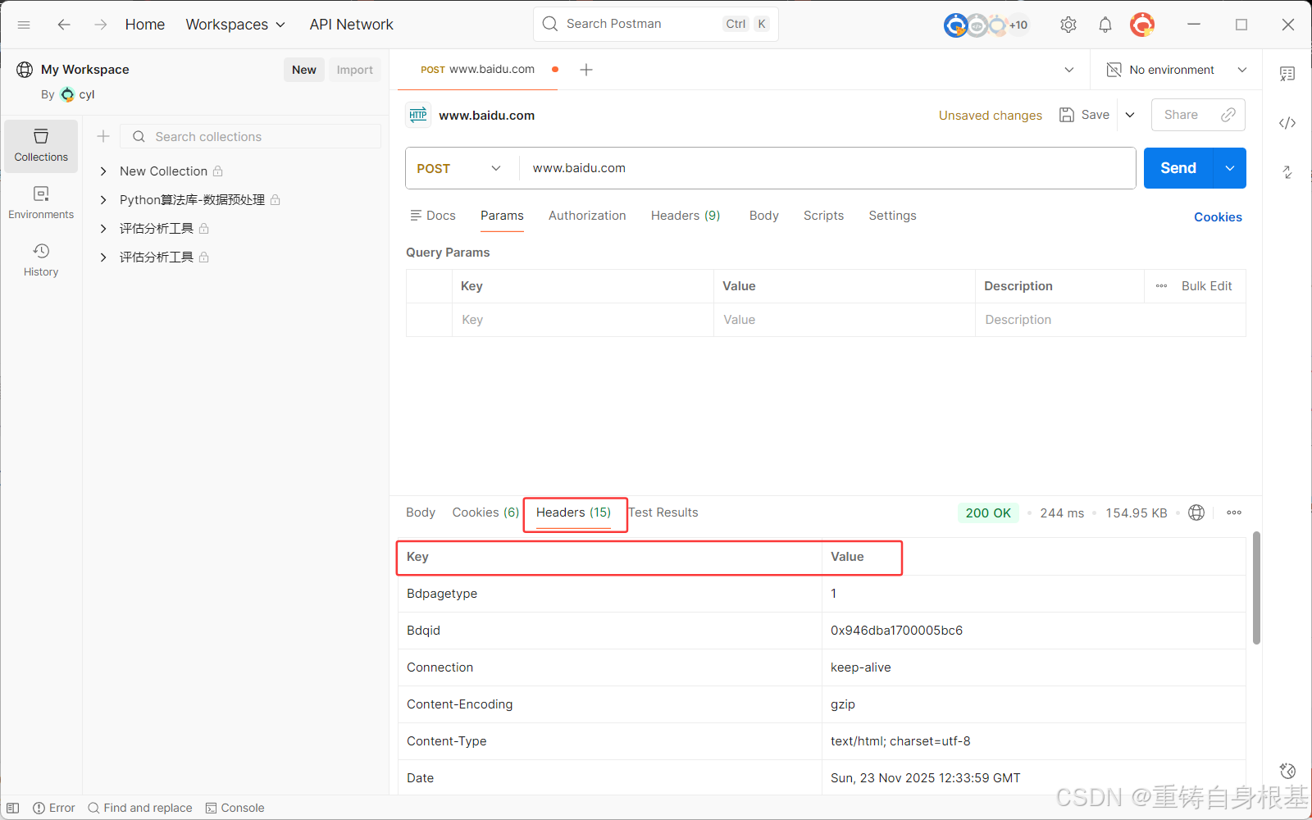1312x820 pixels.
Task: Toggle the sidebar layout icon in status bar
Action: [13, 808]
